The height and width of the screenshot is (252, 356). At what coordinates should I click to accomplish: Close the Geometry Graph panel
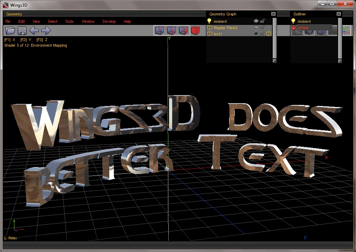click(273, 14)
